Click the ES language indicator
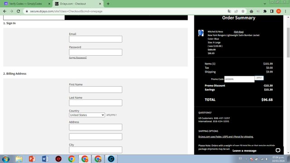Image resolution: width=290 pixels, height=163 pixels. [x=240, y=158]
